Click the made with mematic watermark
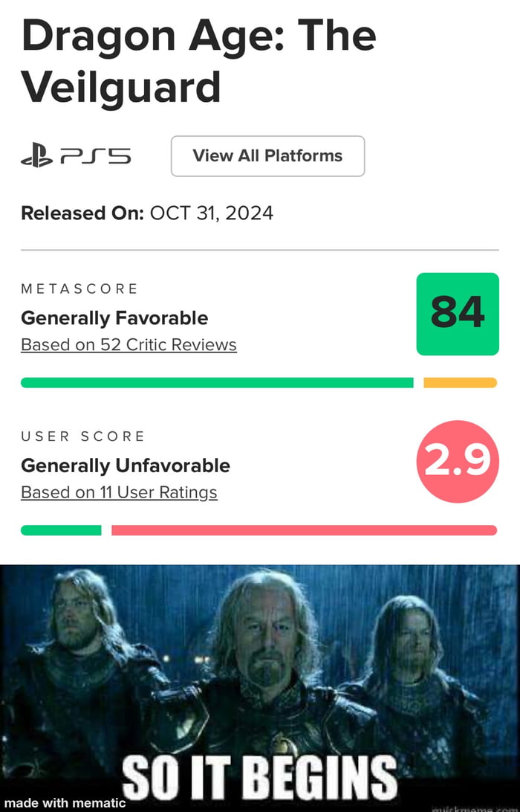The image size is (520, 812). 63,802
